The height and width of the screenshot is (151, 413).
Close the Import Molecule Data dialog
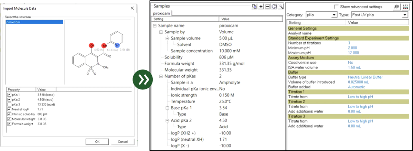(x=132, y=8)
